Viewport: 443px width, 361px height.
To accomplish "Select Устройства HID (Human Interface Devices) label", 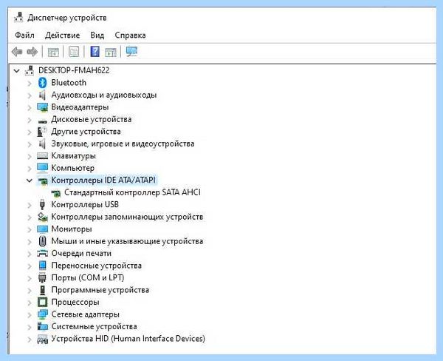I will (x=128, y=339).
